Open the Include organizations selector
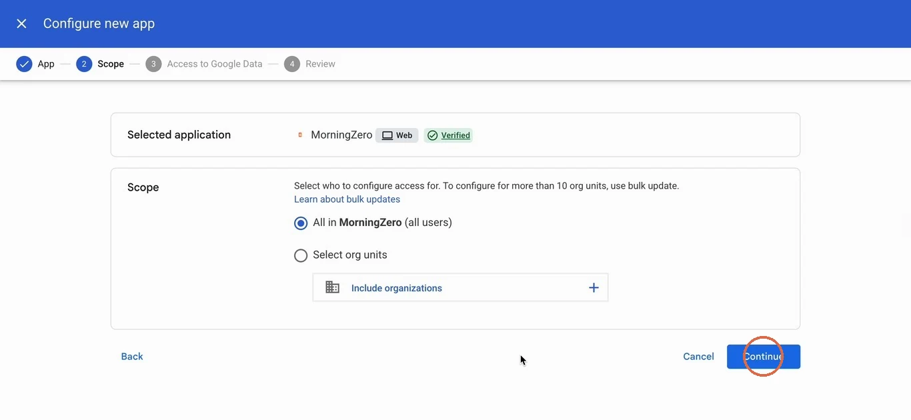The height and width of the screenshot is (420, 911). 460,287
